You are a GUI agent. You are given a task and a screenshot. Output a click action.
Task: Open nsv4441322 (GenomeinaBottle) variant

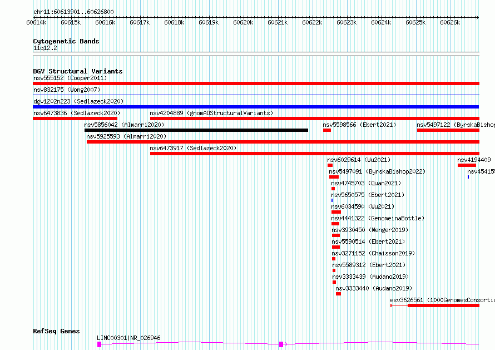point(378,218)
